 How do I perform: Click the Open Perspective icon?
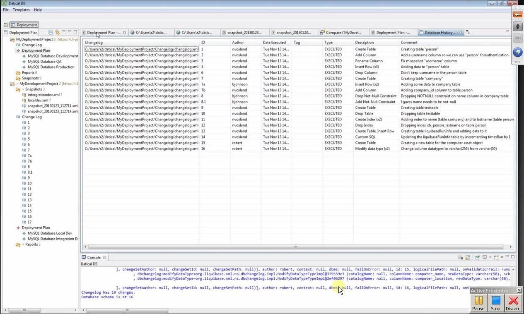coord(6,25)
